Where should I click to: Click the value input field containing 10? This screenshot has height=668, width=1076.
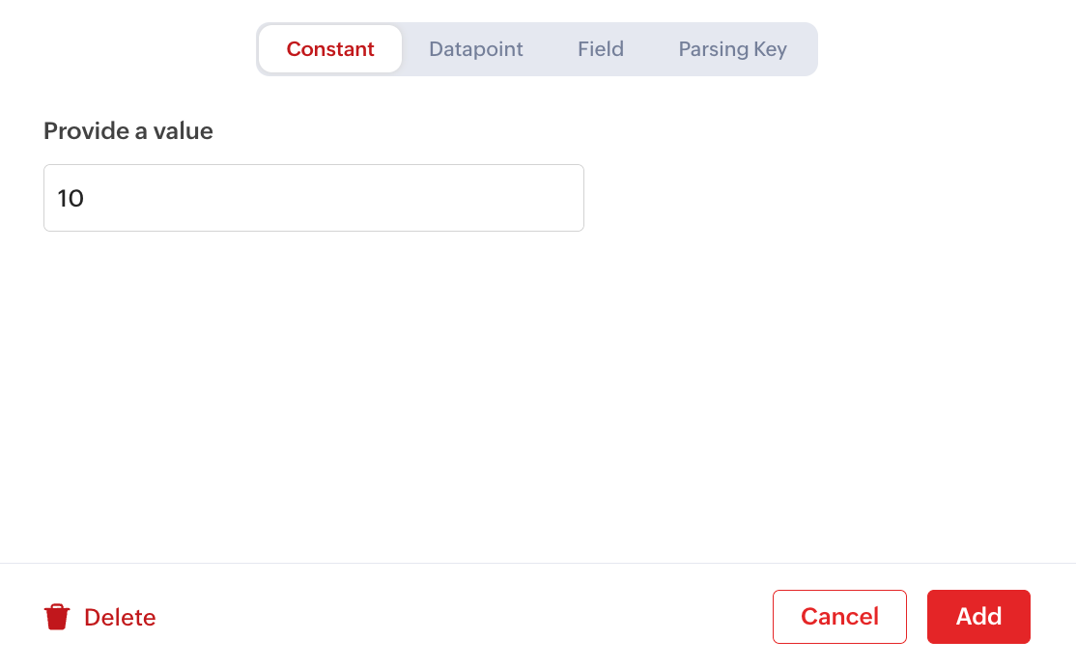[314, 198]
